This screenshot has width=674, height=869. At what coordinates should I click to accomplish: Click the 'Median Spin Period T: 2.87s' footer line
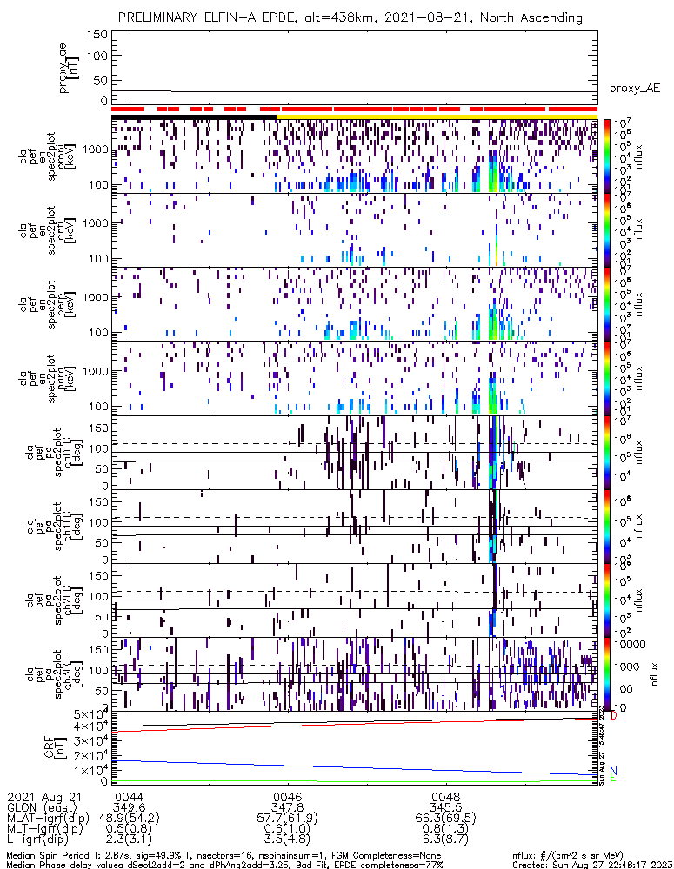click(224, 856)
